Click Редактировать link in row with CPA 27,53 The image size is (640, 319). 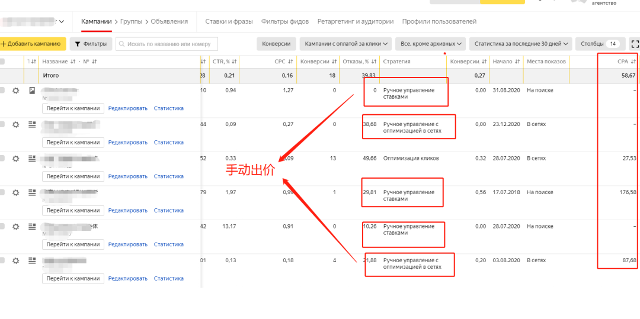pyautogui.click(x=128, y=176)
